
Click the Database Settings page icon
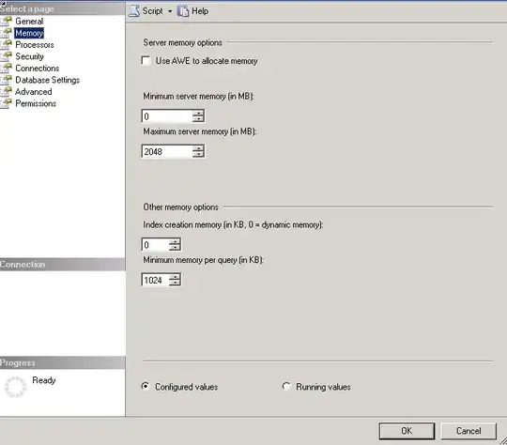(7, 80)
